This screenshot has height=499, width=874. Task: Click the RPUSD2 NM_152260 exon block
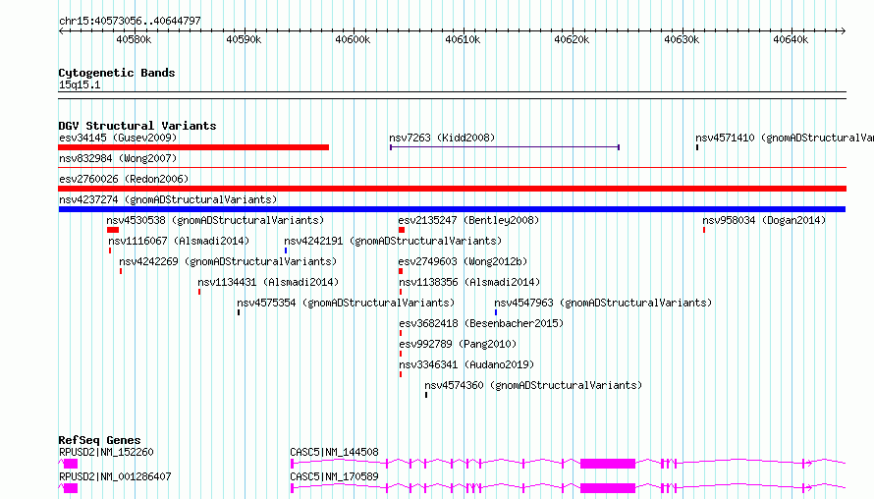click(x=71, y=464)
